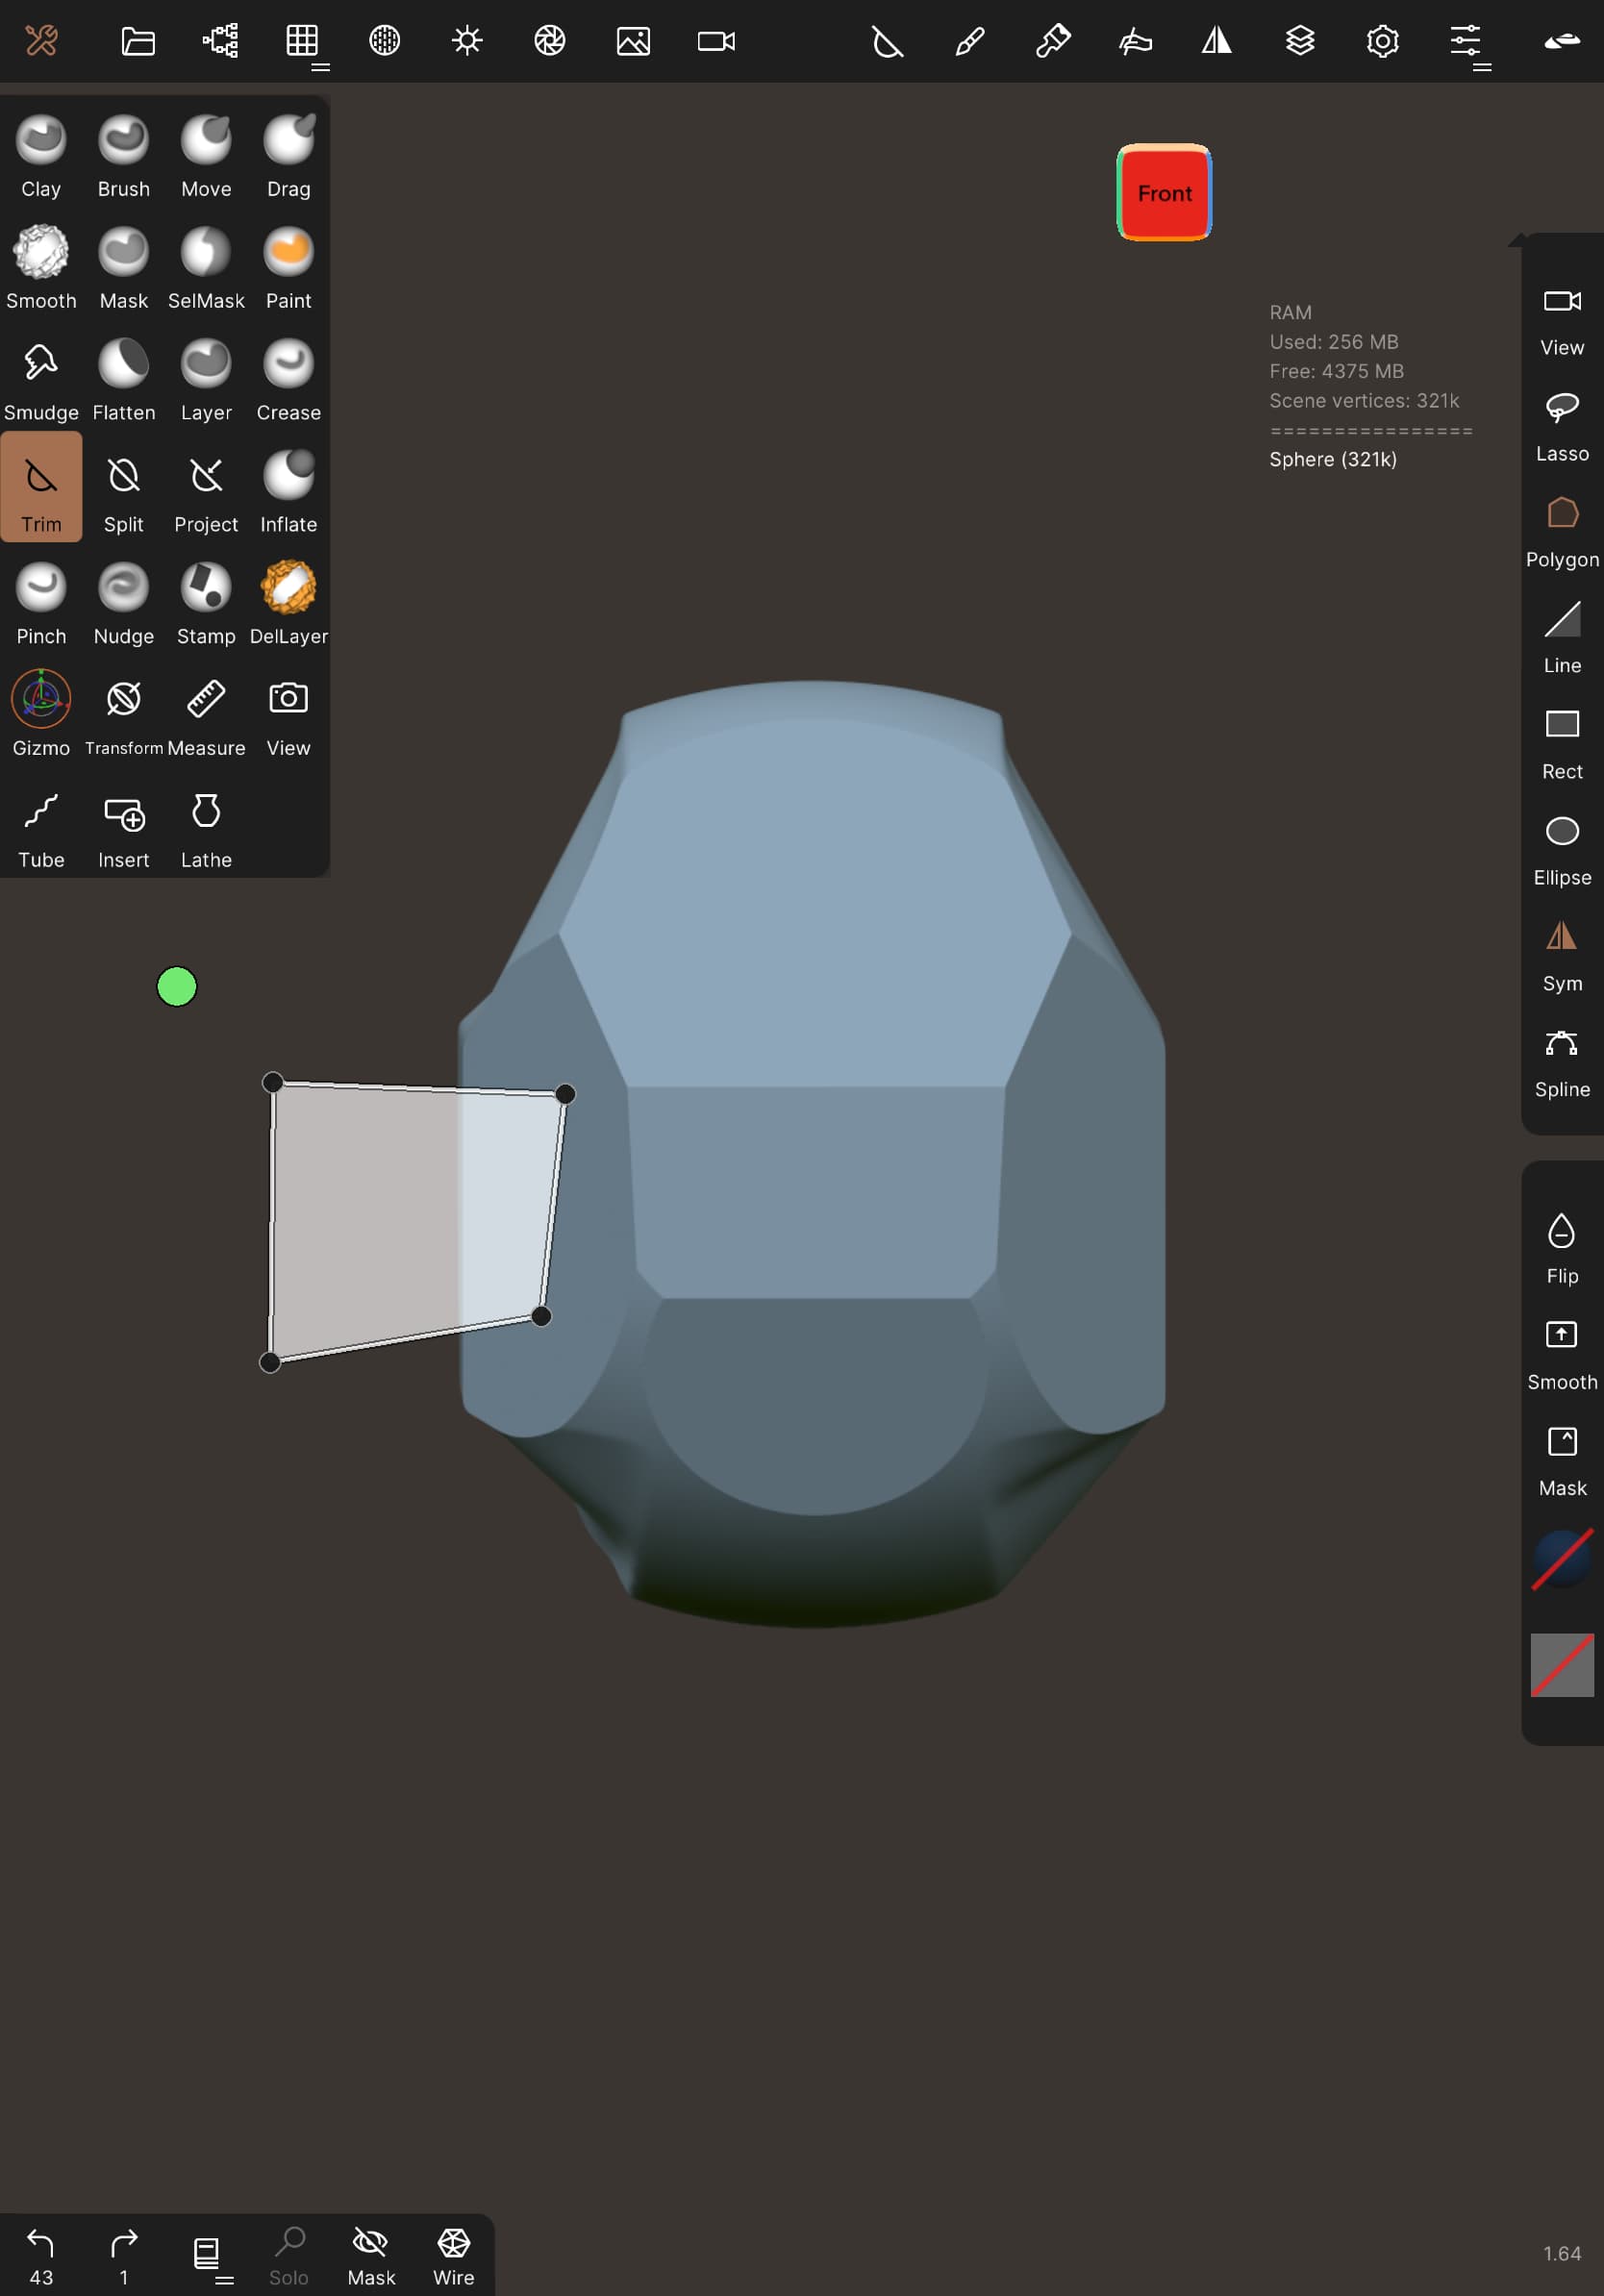Screen dimensions: 1604x2296
Task: Select the Move tool
Action: pos(206,156)
